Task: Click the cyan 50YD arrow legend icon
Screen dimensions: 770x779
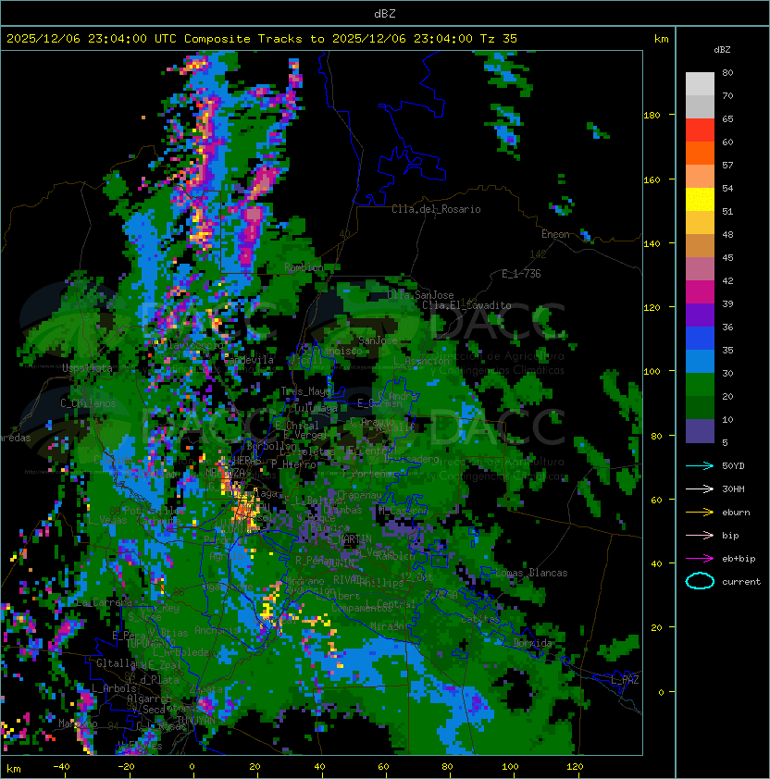Action: pyautogui.click(x=700, y=466)
